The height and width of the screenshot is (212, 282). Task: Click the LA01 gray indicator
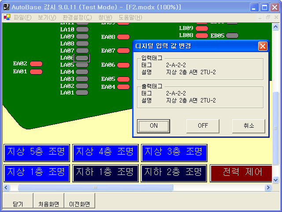coord(82,93)
